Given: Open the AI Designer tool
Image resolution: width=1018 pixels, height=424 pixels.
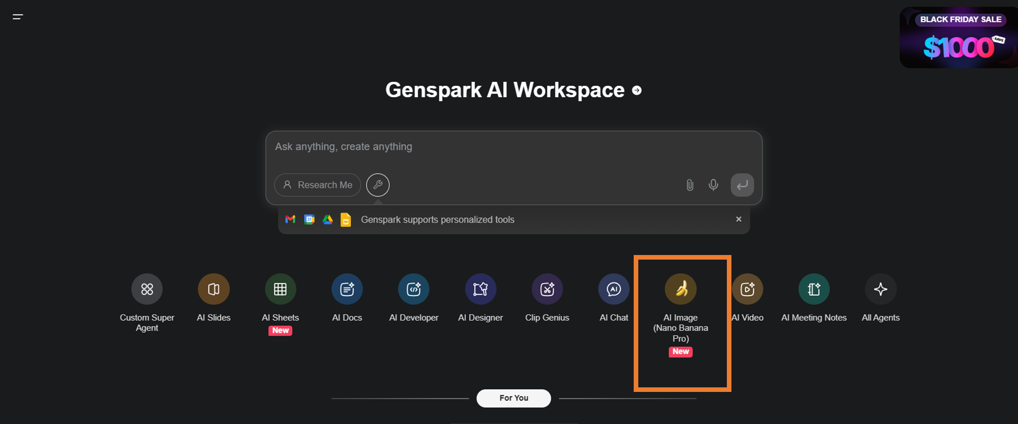Looking at the screenshot, I should click(480, 289).
